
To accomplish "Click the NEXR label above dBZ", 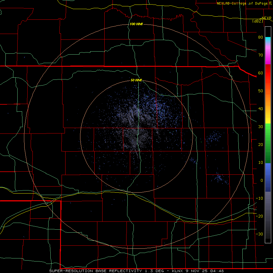I will [266, 18].
